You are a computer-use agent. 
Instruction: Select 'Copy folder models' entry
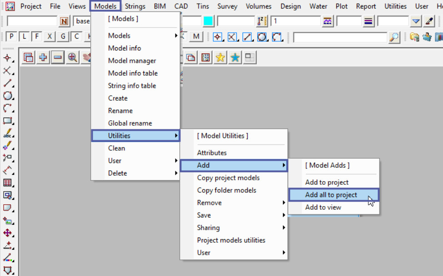pos(234,190)
